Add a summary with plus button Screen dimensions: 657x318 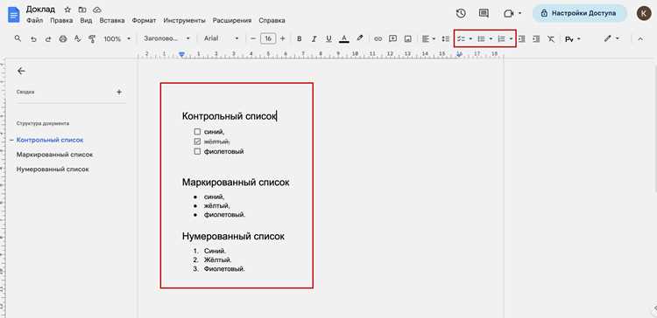[119, 92]
